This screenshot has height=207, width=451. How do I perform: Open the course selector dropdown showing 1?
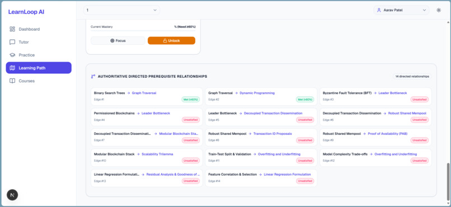pyautogui.click(x=121, y=10)
